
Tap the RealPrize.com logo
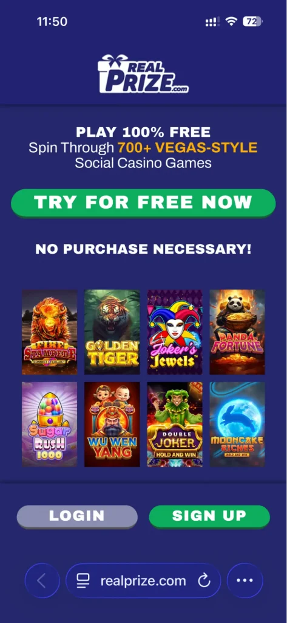tap(143, 74)
